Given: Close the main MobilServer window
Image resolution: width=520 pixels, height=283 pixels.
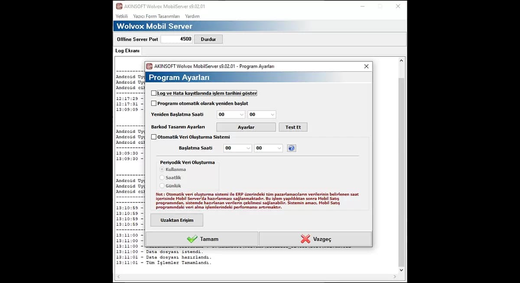Looking at the screenshot, I should click(x=398, y=6).
